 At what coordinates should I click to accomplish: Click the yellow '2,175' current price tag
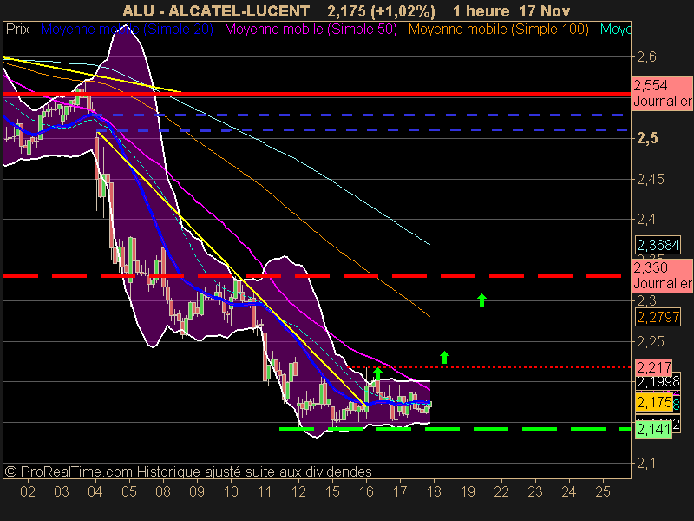click(x=654, y=403)
